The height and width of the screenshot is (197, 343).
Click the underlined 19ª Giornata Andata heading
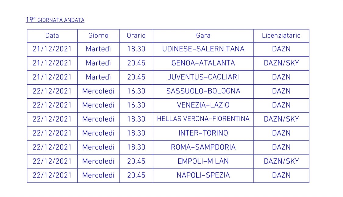point(55,20)
